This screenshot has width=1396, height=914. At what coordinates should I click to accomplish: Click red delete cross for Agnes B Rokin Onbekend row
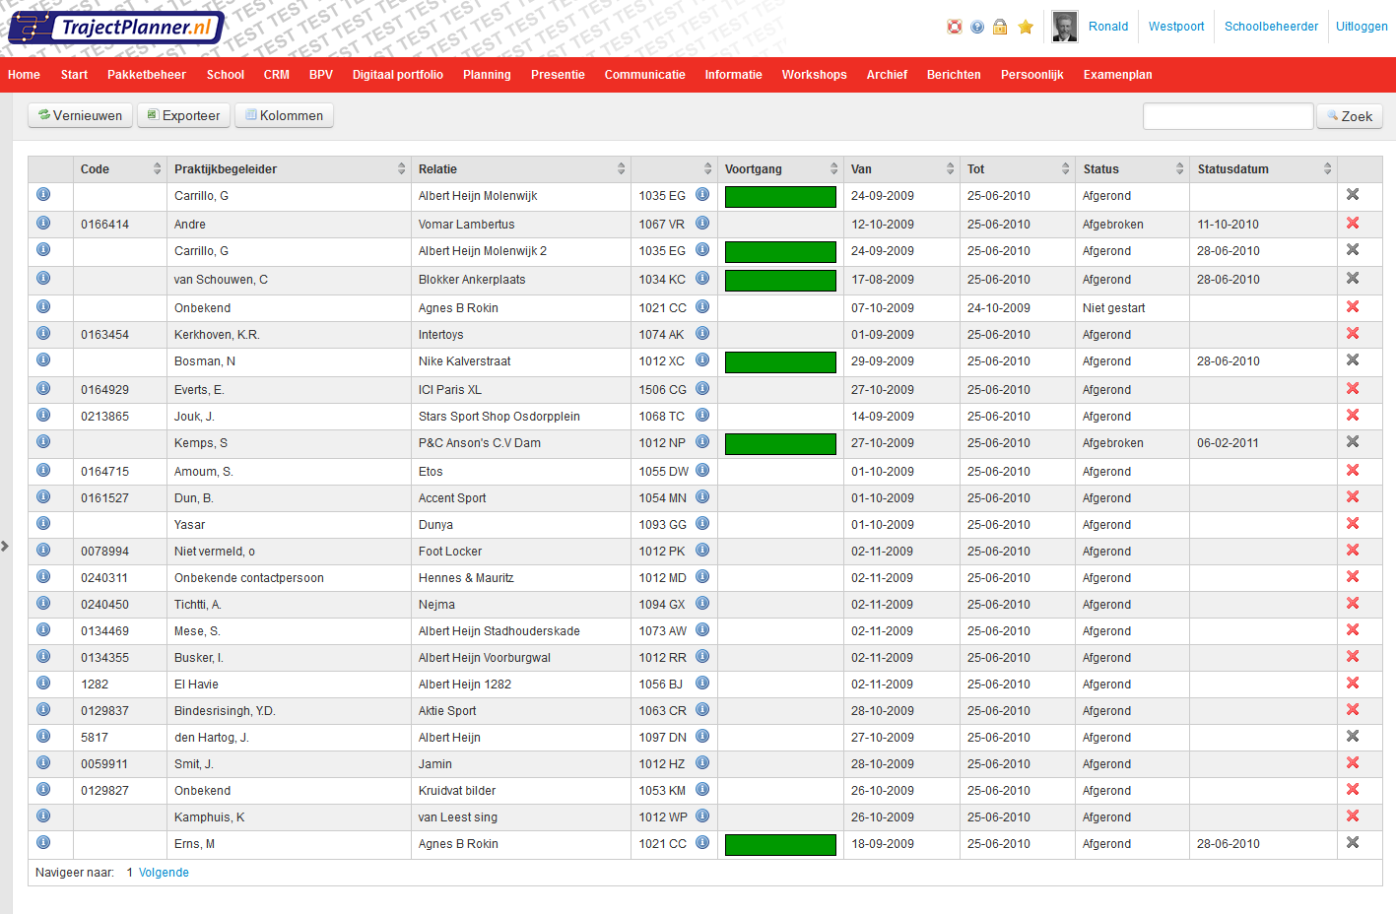click(1353, 306)
